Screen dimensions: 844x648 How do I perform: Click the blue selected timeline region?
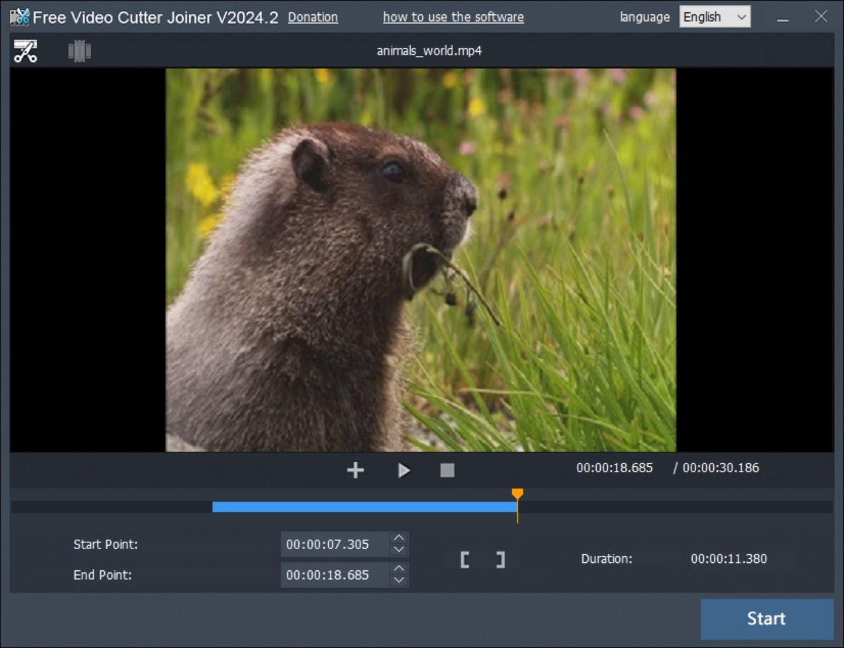pyautogui.click(x=364, y=507)
